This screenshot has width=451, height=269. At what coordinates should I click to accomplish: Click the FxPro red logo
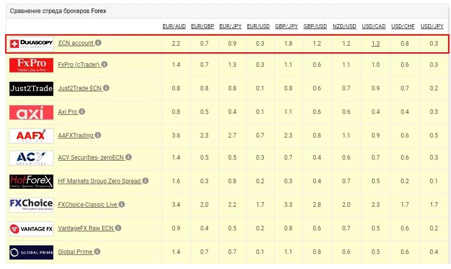pos(31,65)
